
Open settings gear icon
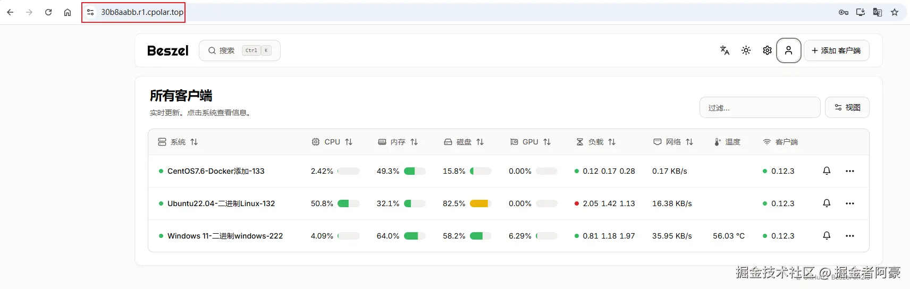point(767,50)
